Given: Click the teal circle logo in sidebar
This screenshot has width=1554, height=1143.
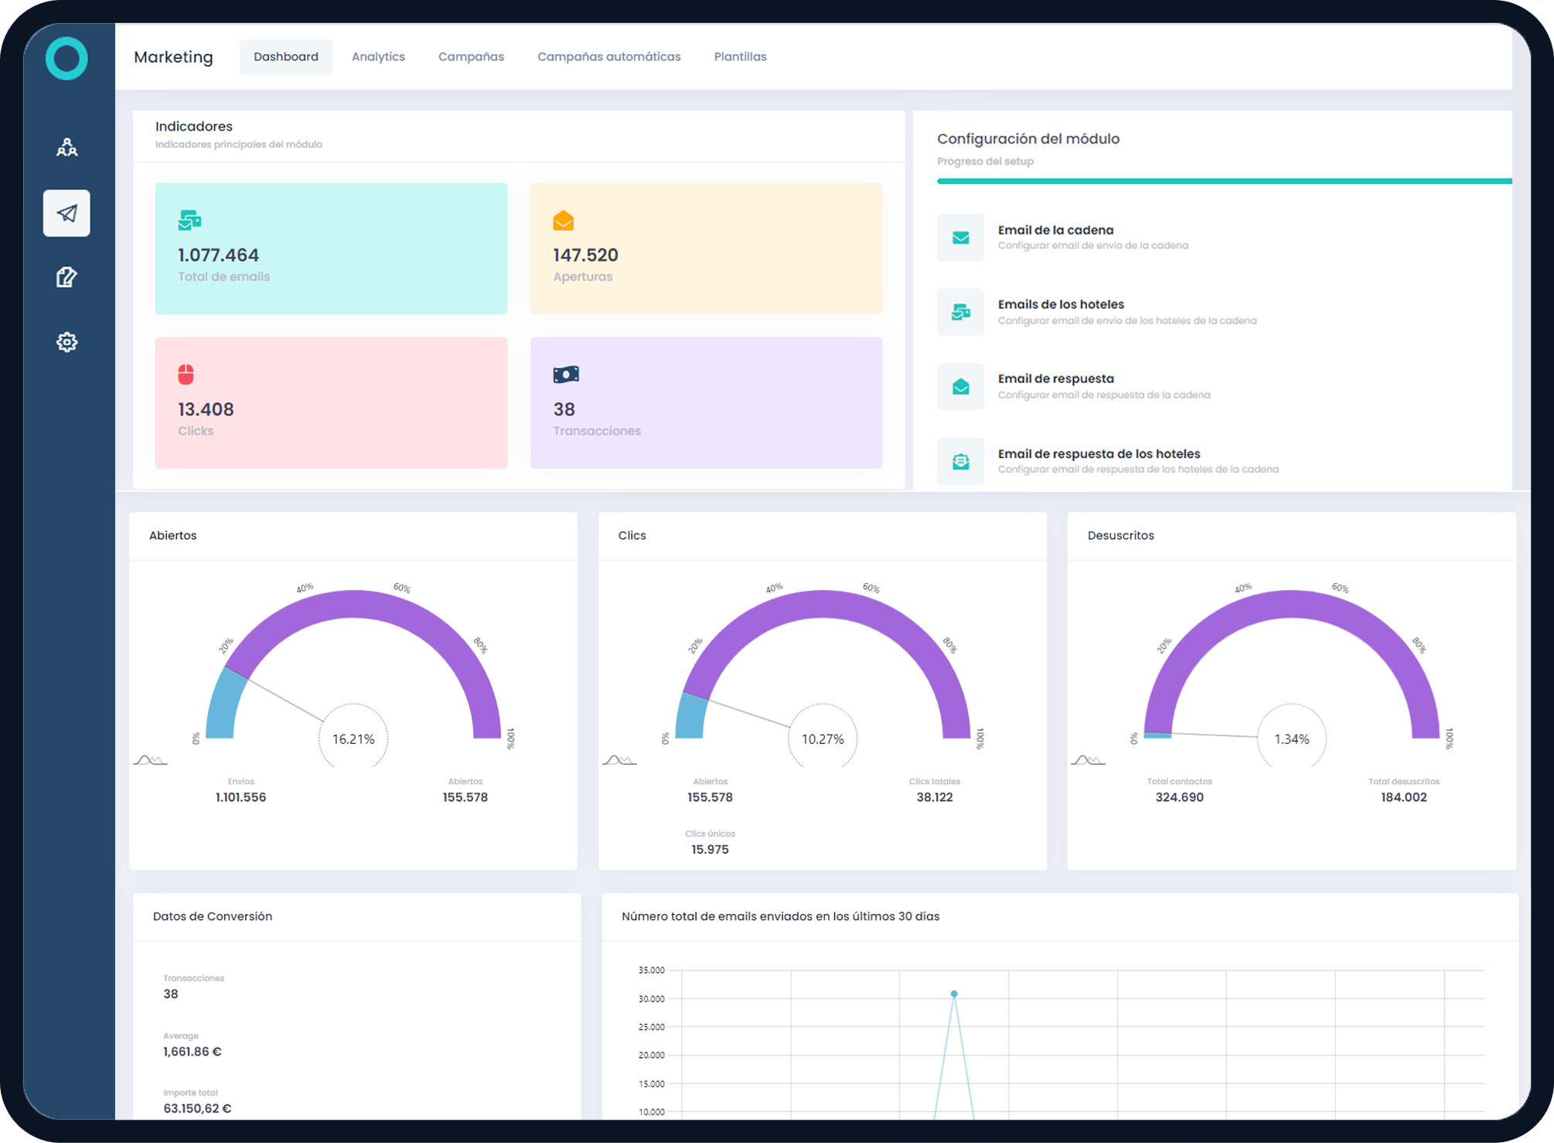Looking at the screenshot, I should coord(66,58).
